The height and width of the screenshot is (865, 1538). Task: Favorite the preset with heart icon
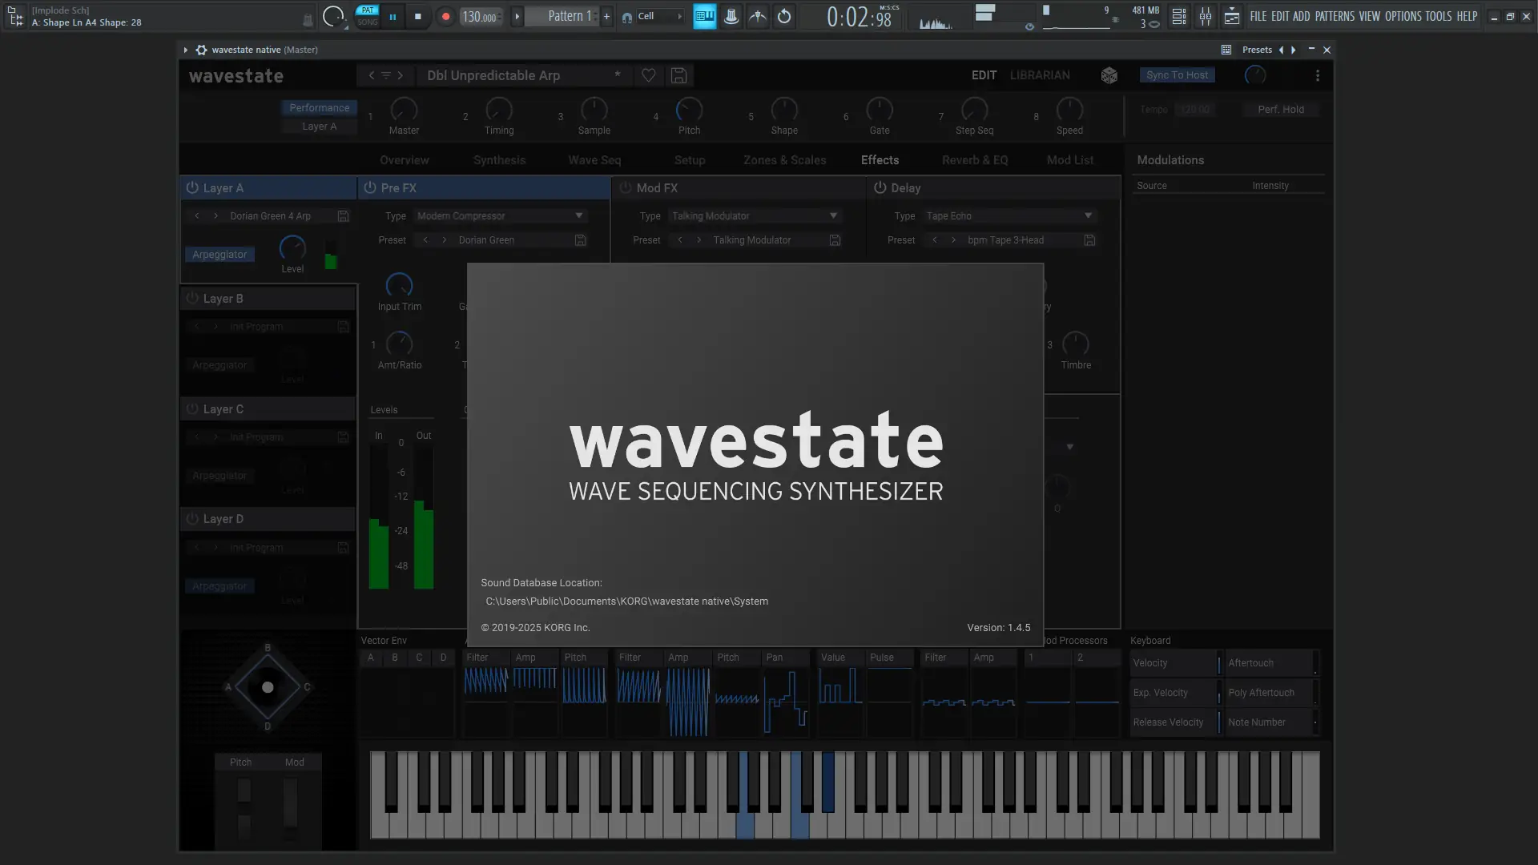(649, 75)
